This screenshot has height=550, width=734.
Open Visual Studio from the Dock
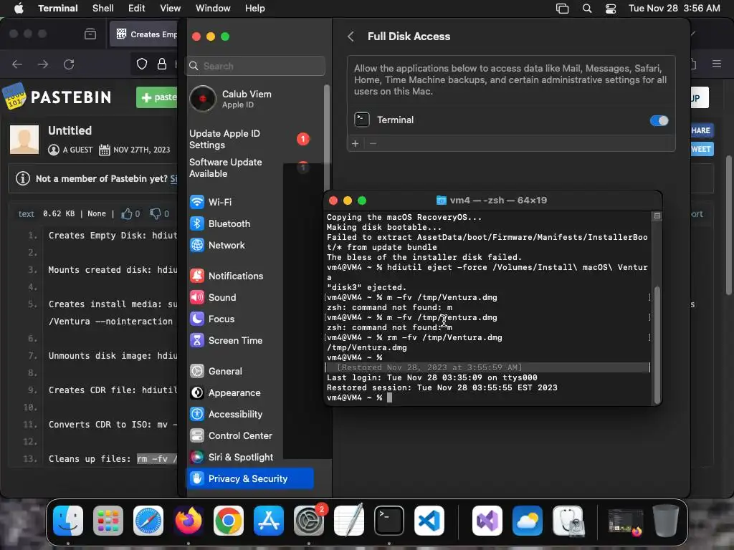[x=487, y=521]
